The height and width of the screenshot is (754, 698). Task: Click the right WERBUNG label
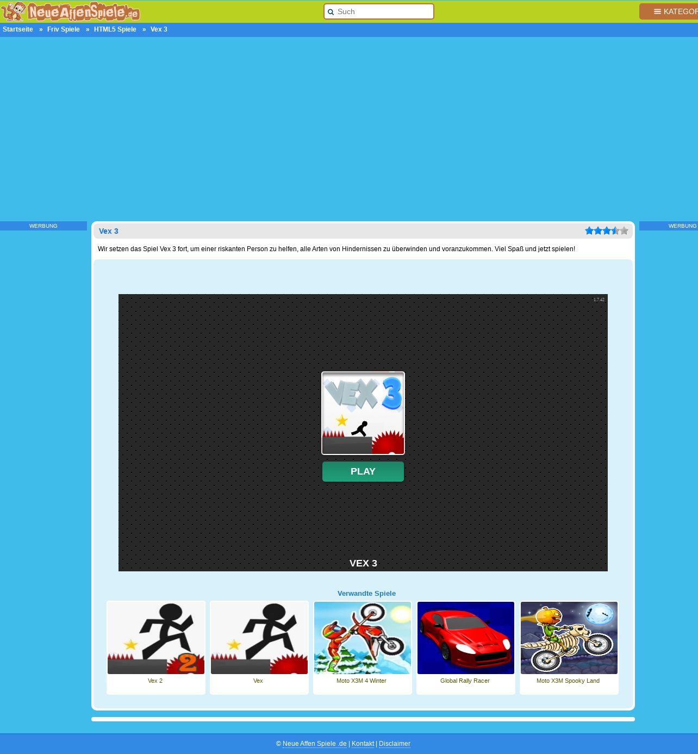click(x=682, y=226)
